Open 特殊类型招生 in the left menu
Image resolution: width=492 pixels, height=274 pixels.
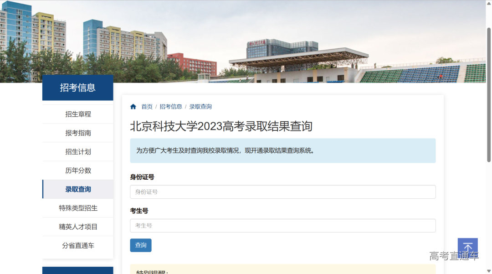(77, 208)
